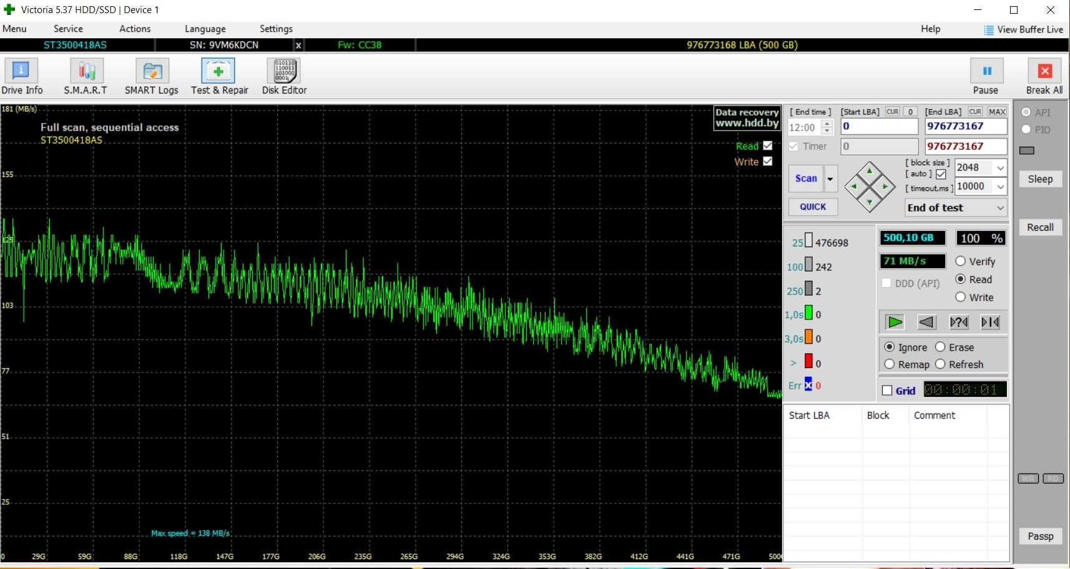Open the Language menu
This screenshot has height=569, width=1070.
pos(205,29)
